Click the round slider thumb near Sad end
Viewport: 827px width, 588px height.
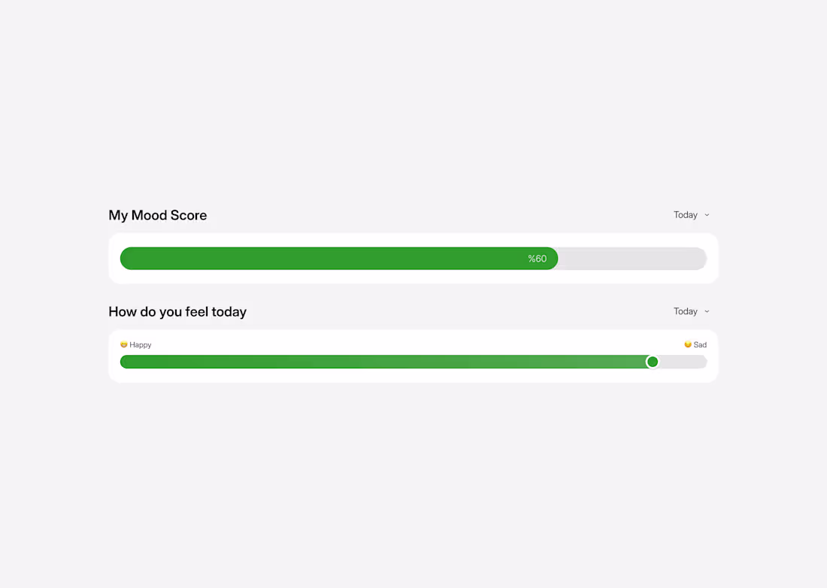[652, 362]
